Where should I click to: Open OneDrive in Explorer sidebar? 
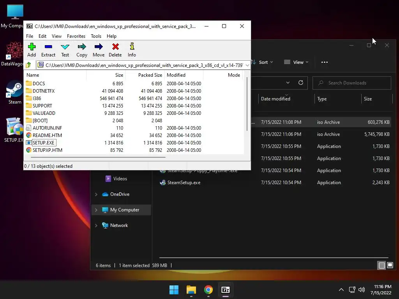tap(116, 194)
